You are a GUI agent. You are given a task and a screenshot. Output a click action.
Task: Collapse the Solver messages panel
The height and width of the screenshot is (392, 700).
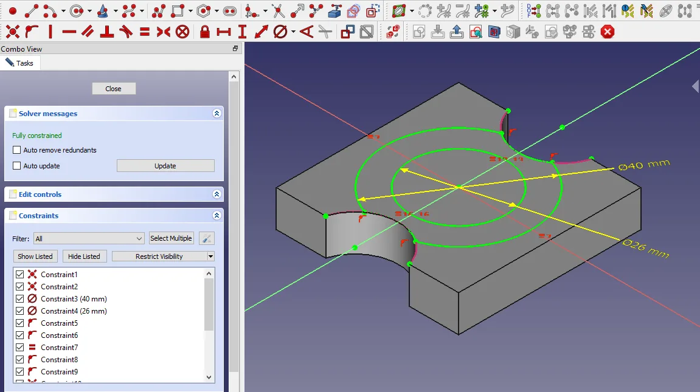217,114
